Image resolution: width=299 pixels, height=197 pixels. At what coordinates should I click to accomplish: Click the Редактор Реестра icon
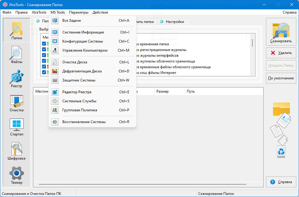coord(55,92)
